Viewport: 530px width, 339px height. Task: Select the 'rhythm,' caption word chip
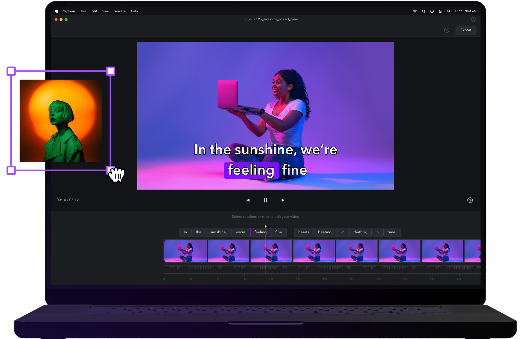pyautogui.click(x=360, y=232)
